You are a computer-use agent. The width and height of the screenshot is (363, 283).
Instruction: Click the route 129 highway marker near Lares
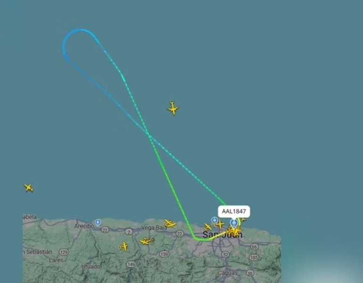(64, 252)
